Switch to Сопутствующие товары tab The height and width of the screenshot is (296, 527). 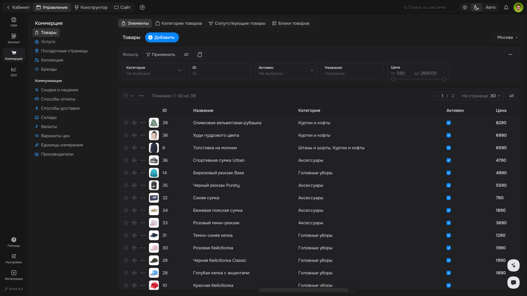pyautogui.click(x=237, y=23)
